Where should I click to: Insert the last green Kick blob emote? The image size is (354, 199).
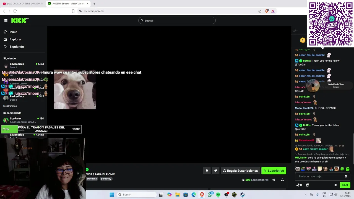[348, 169]
